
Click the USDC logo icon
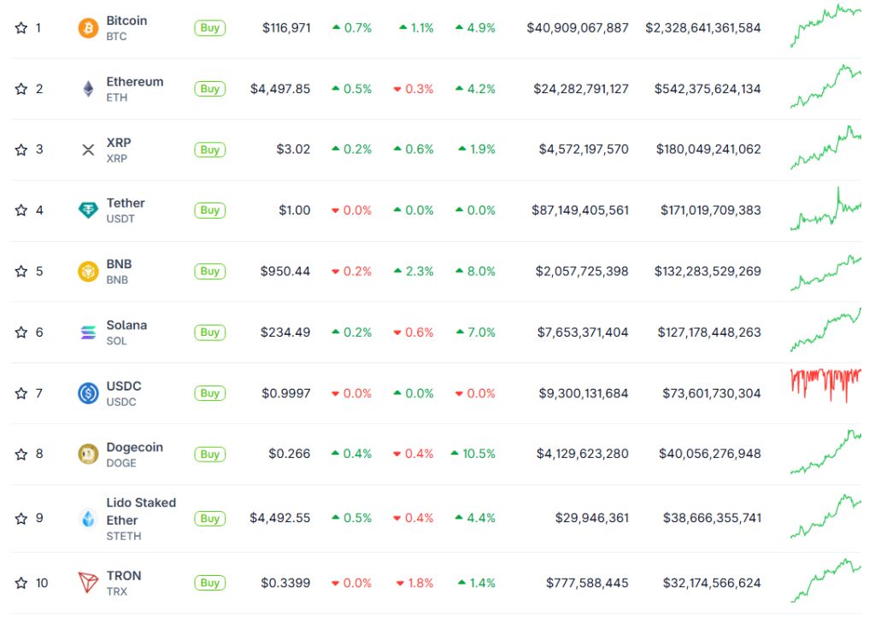pyautogui.click(x=88, y=393)
